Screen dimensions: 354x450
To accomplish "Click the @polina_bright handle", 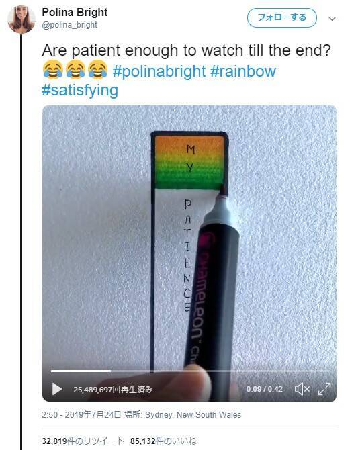I will [x=69, y=25].
